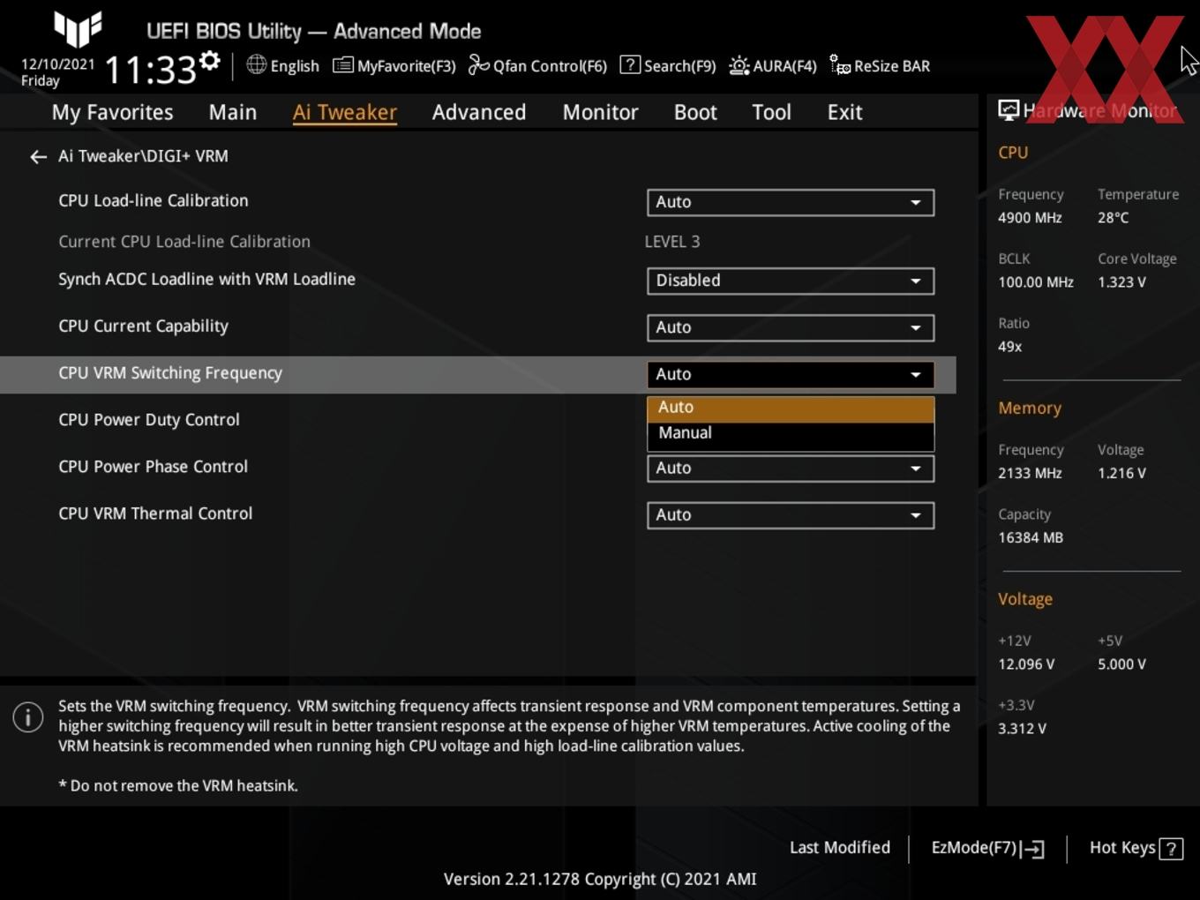Open CPU Power Phase Control dropdown

791,469
